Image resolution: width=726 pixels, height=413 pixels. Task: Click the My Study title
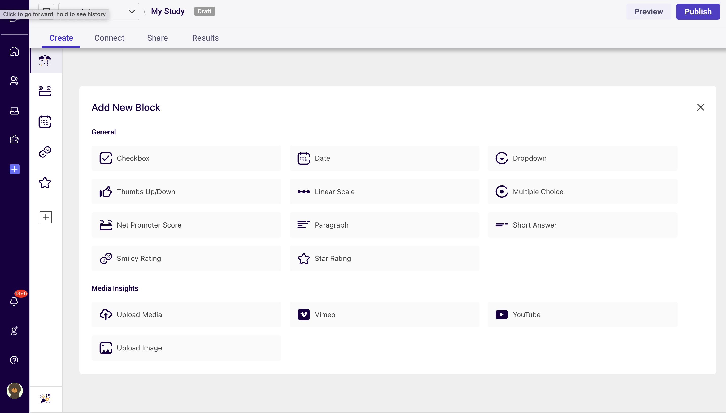click(x=168, y=11)
